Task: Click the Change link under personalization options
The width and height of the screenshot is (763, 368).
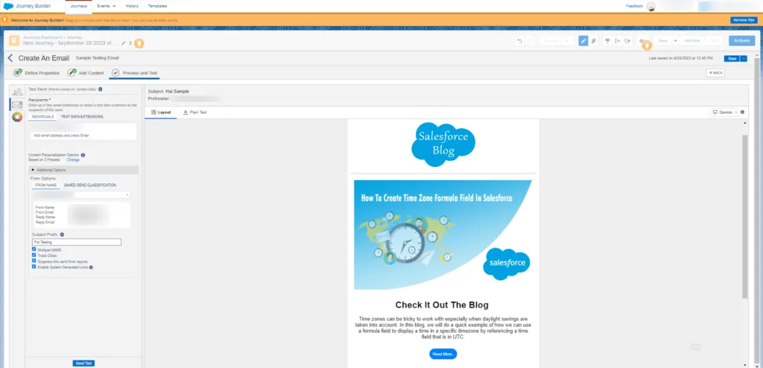Action: pos(73,159)
